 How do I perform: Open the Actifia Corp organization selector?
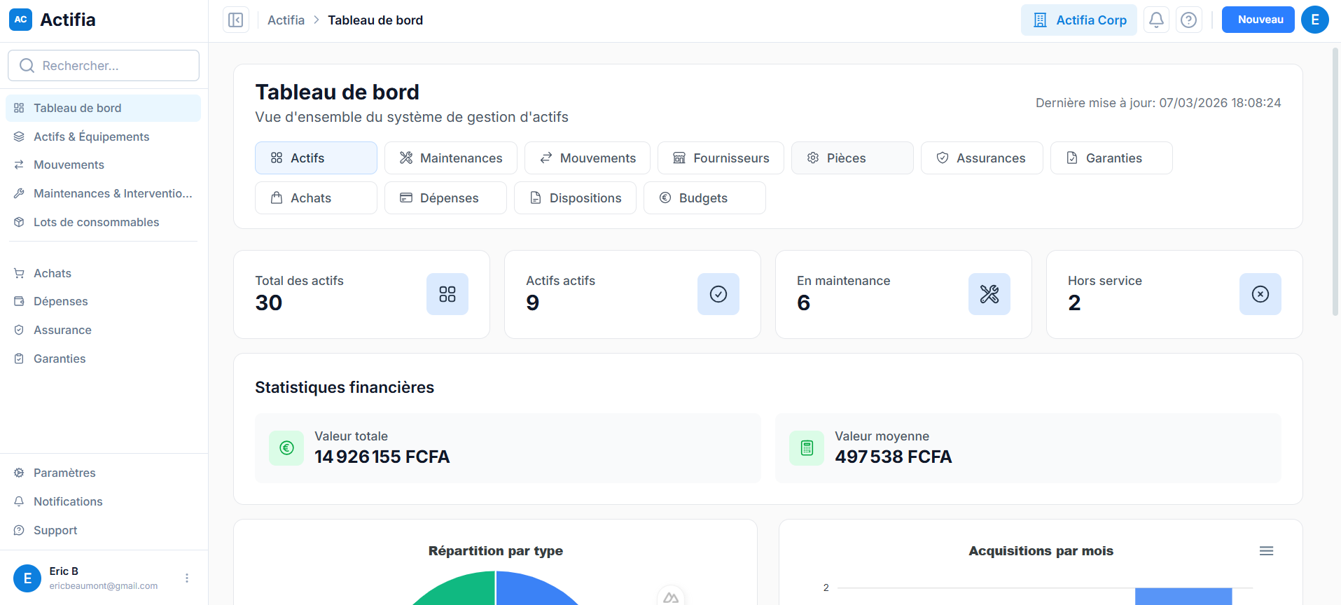1078,20
